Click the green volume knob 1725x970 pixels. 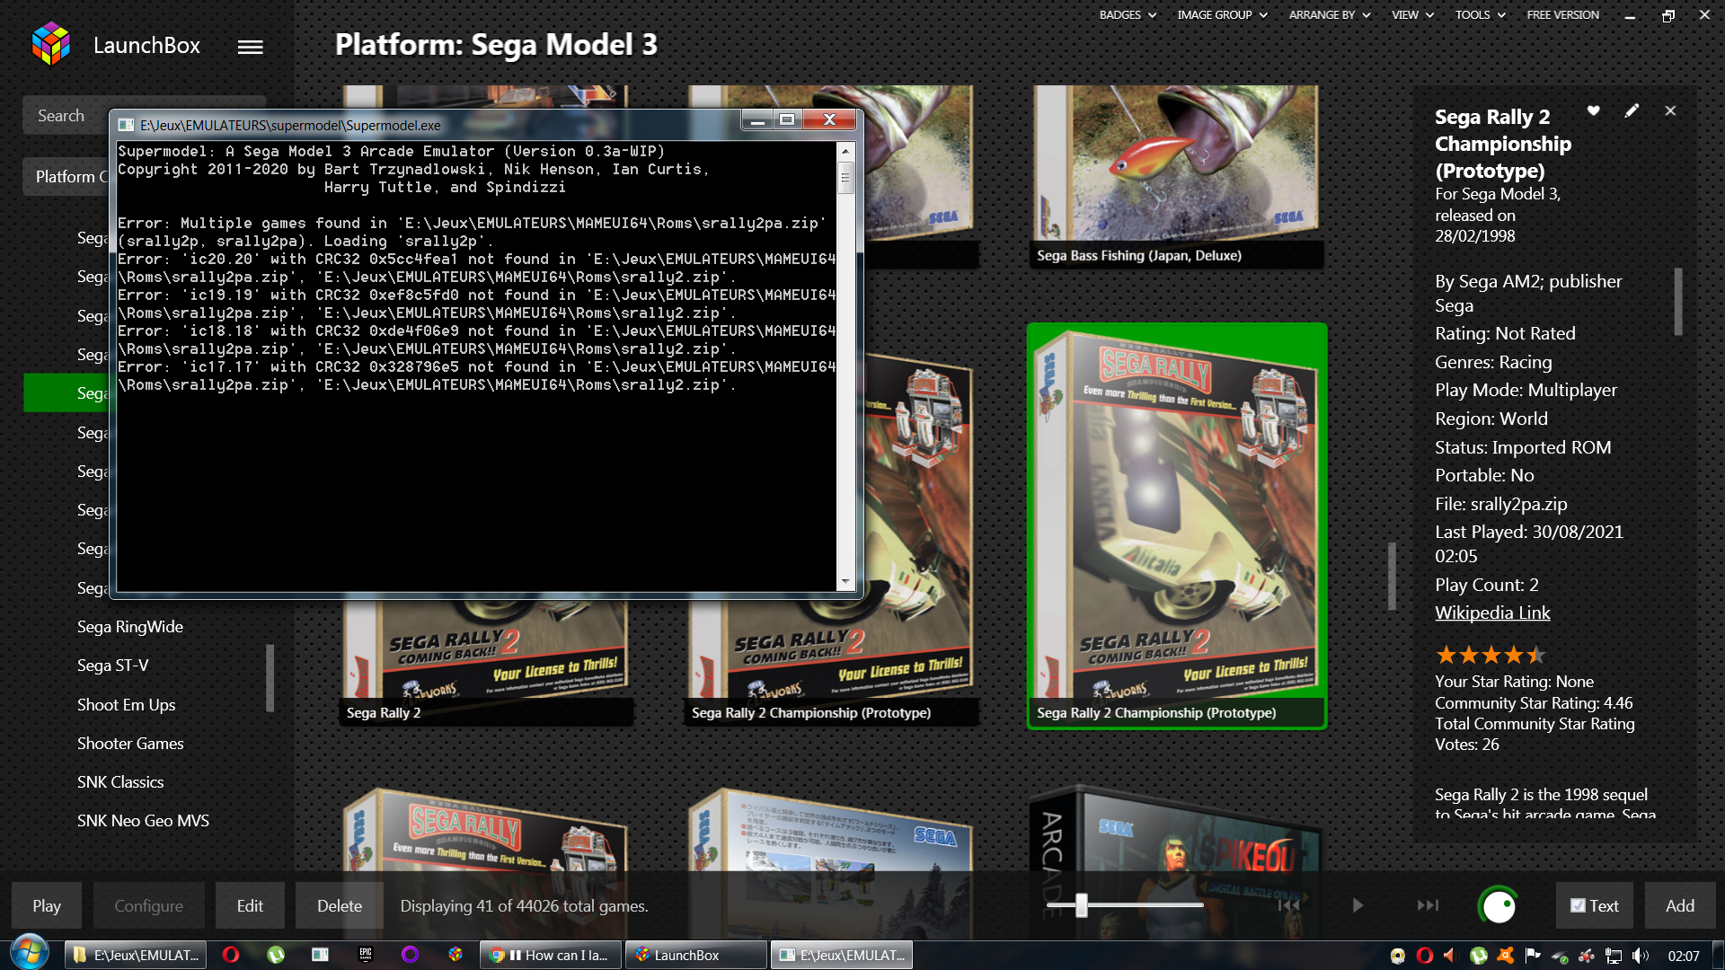(1498, 906)
